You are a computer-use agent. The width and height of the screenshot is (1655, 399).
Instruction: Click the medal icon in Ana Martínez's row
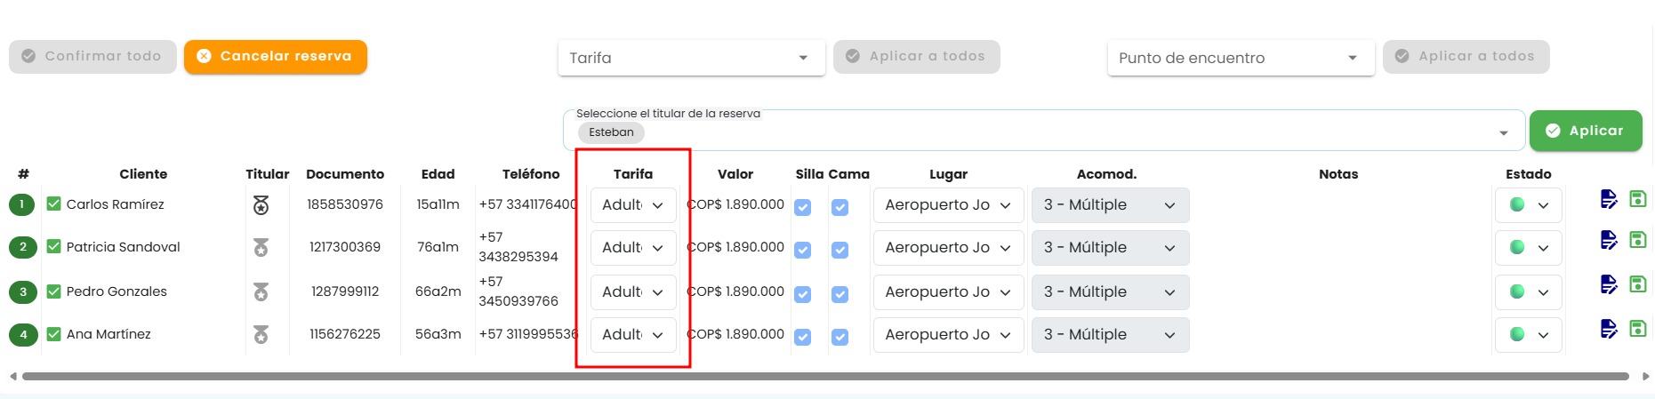(x=261, y=335)
